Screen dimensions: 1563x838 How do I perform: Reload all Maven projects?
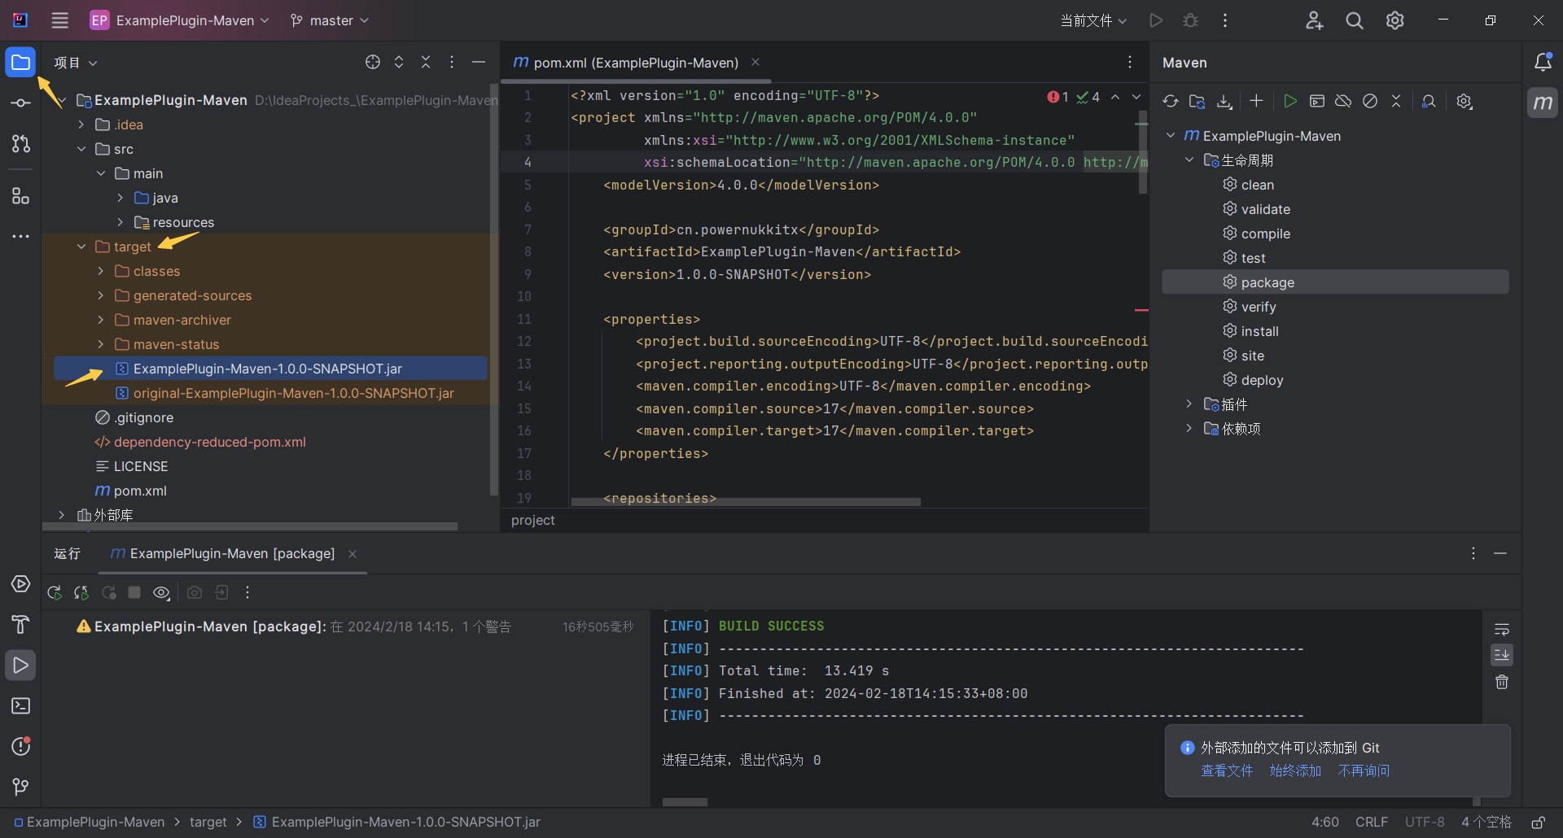tap(1171, 101)
